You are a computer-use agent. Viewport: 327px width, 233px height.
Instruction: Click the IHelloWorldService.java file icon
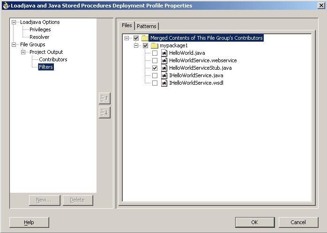164,76
